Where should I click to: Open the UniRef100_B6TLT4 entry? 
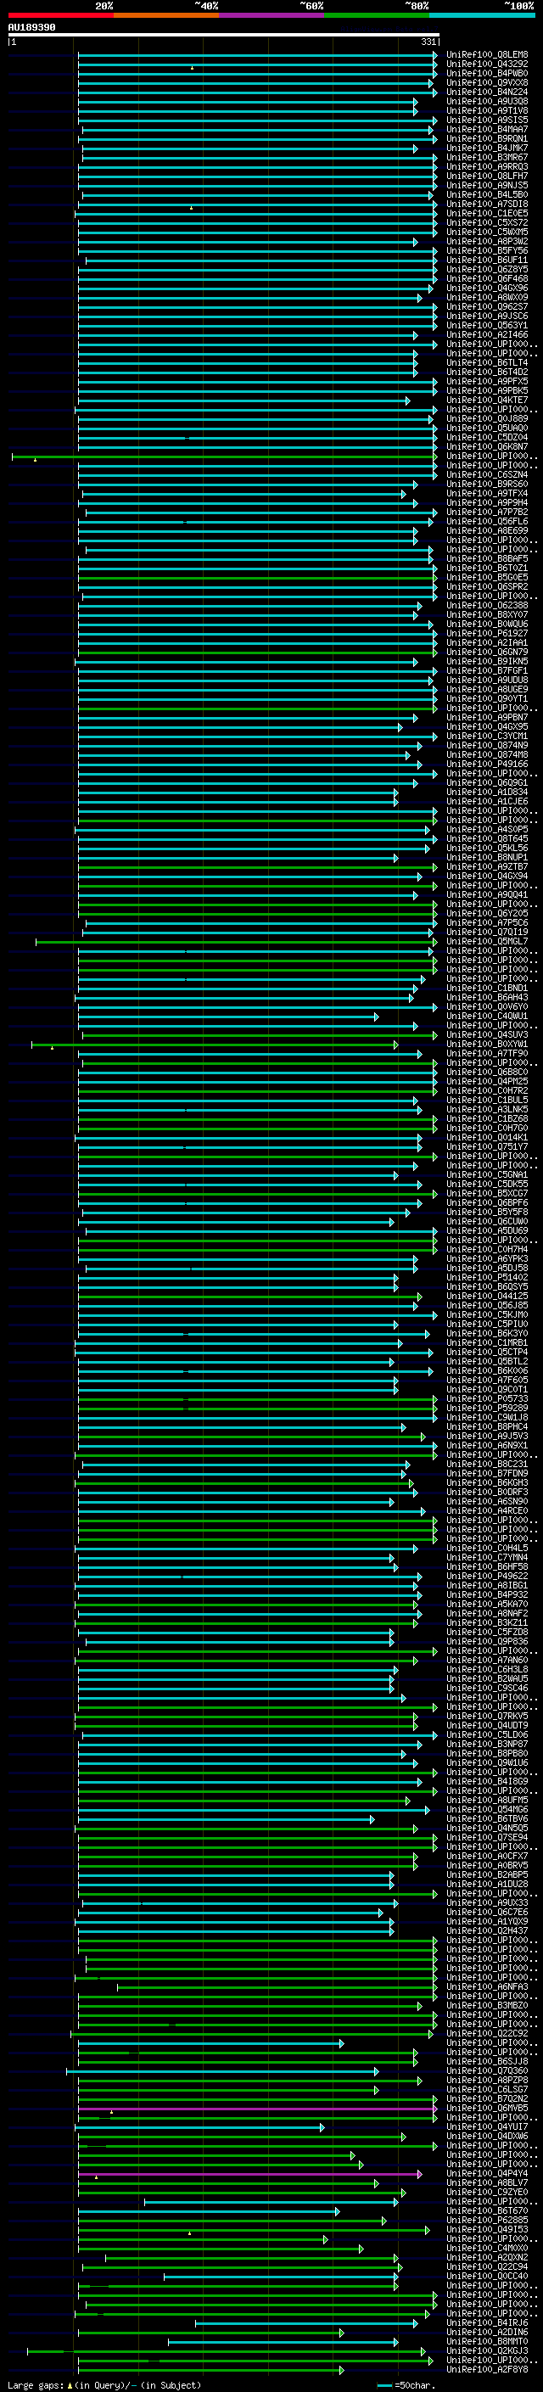487,363
